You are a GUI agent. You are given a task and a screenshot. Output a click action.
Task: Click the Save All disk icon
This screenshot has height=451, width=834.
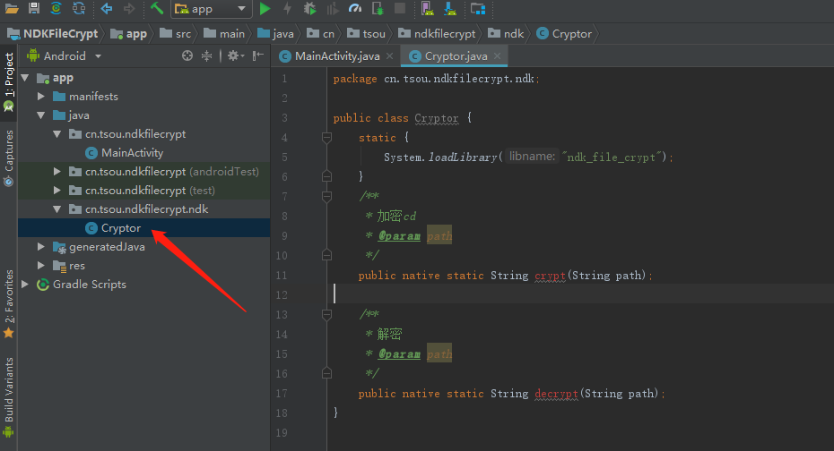(34, 8)
